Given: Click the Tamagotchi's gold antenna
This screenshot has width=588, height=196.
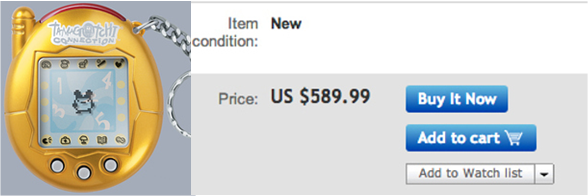Looking at the screenshot, I should click(x=21, y=29).
